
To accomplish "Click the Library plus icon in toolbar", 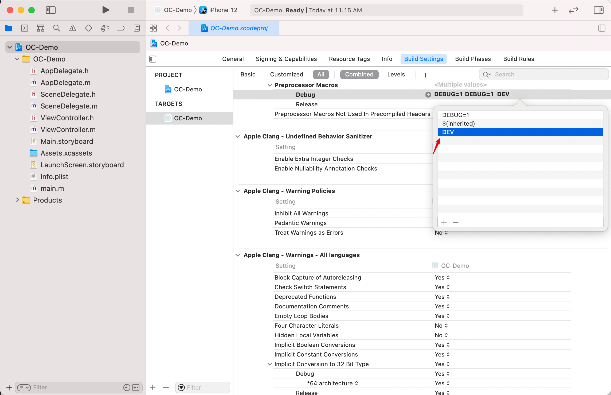I will 555,10.
